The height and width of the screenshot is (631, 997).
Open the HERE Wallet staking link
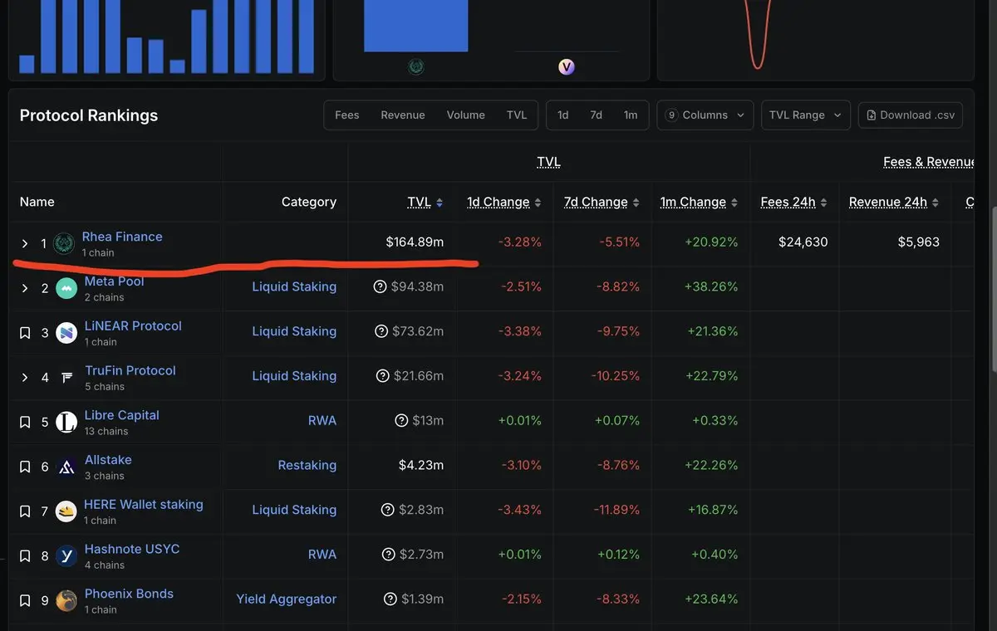click(144, 504)
